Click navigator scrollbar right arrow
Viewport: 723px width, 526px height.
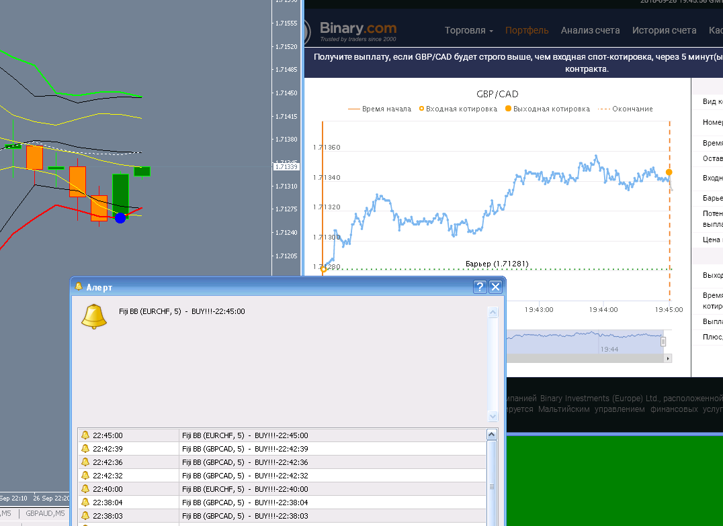668,358
